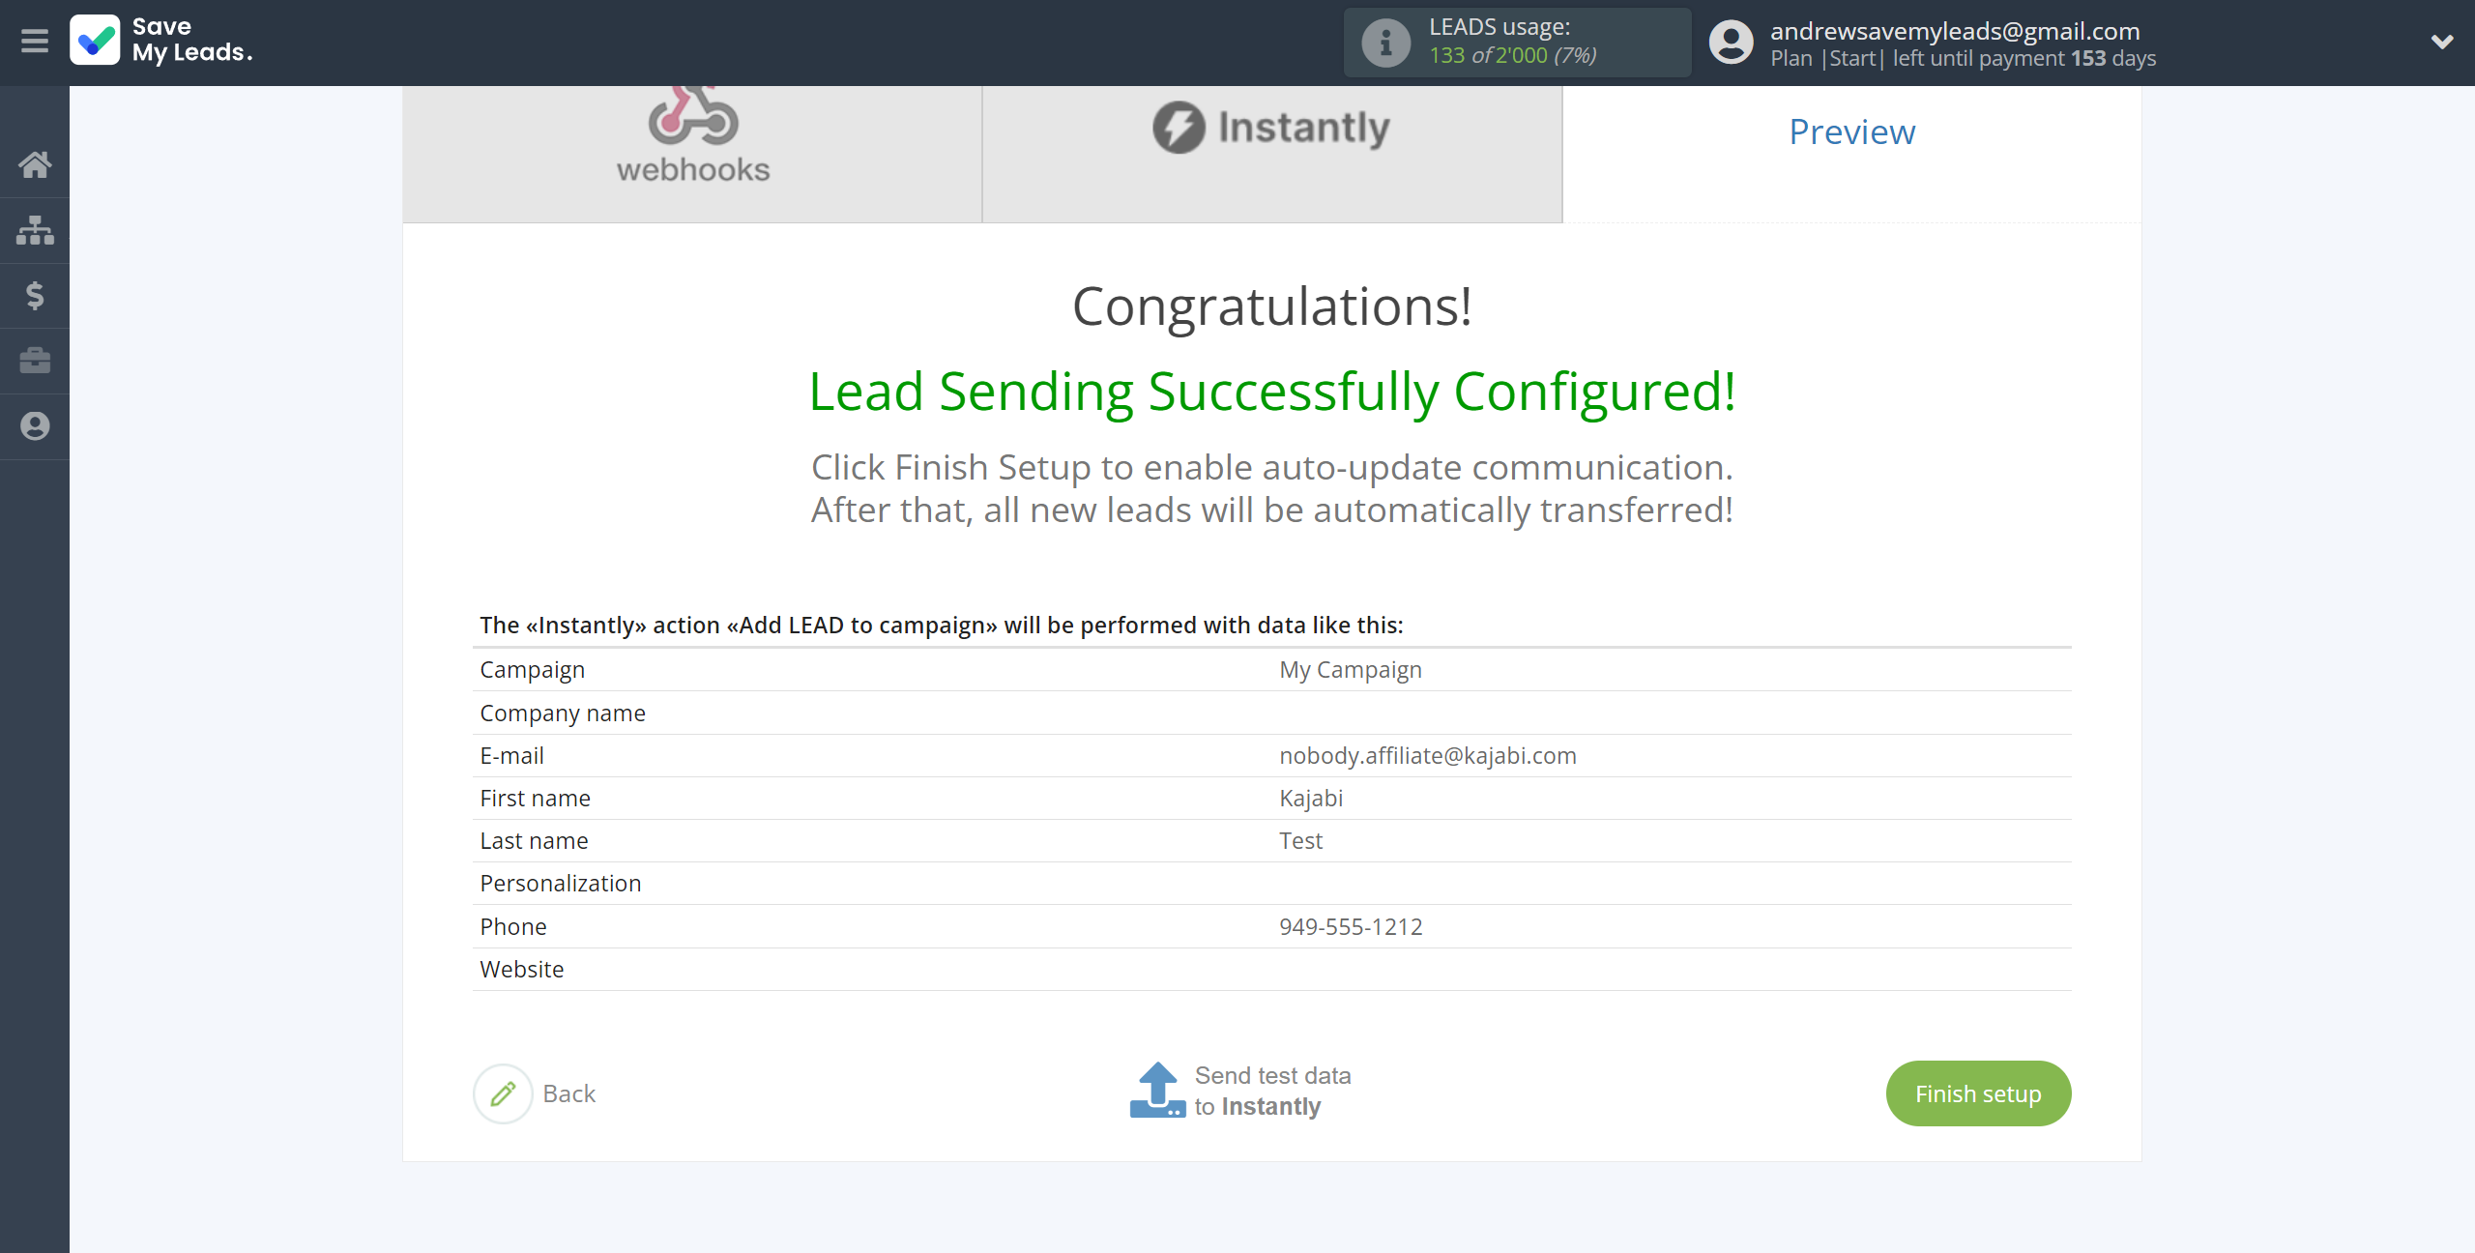Click the Save My Leads logo
Viewport: 2475px width, 1253px height.
[161, 41]
